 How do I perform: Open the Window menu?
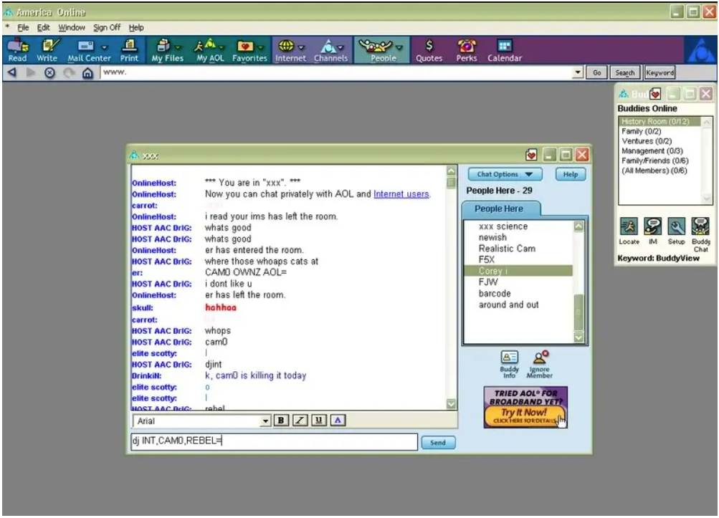pyautogui.click(x=72, y=27)
